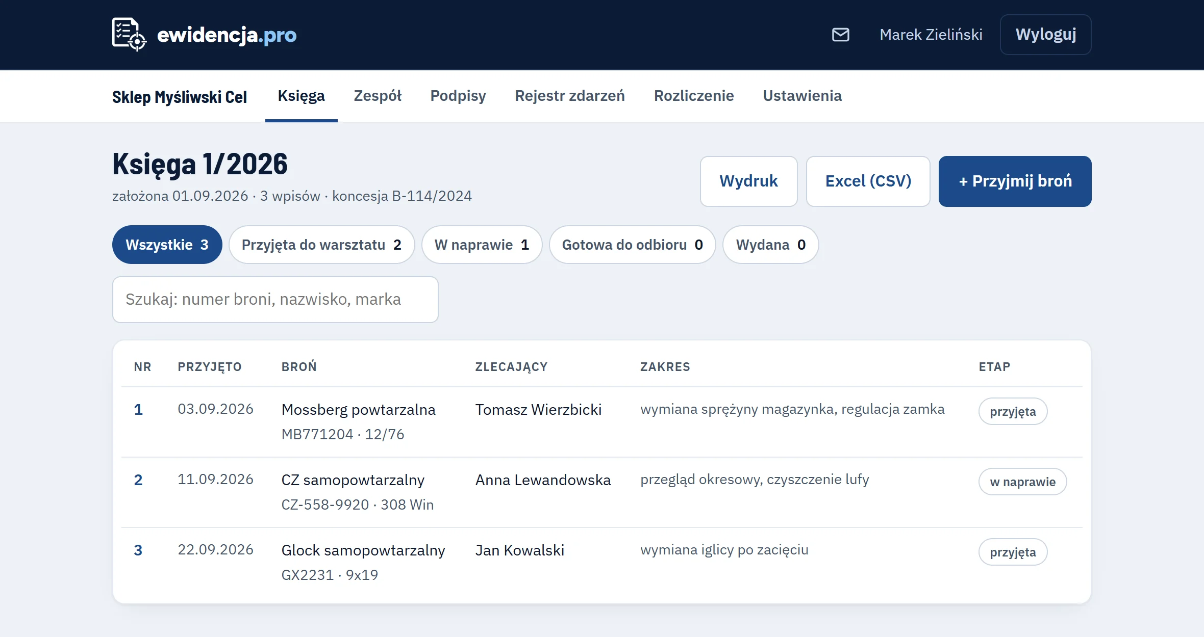
Task: Click serial GX2231 · 9x19
Action: point(330,575)
